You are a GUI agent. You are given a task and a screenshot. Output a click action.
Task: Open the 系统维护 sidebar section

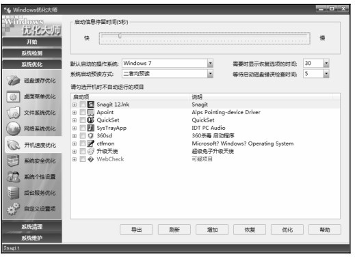pos(32,238)
